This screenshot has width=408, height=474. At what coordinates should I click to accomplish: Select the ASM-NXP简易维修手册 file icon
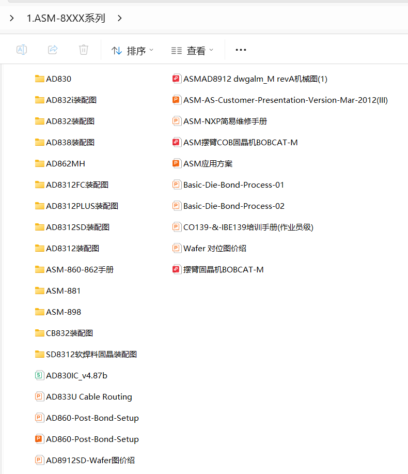pyautogui.click(x=177, y=121)
